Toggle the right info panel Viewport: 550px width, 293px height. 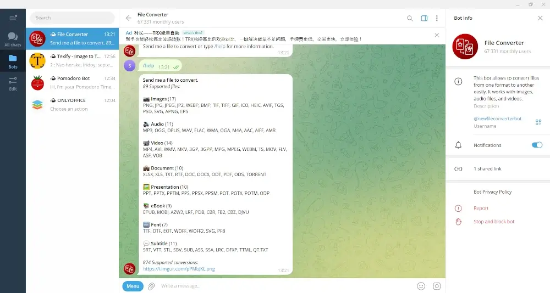(424, 18)
